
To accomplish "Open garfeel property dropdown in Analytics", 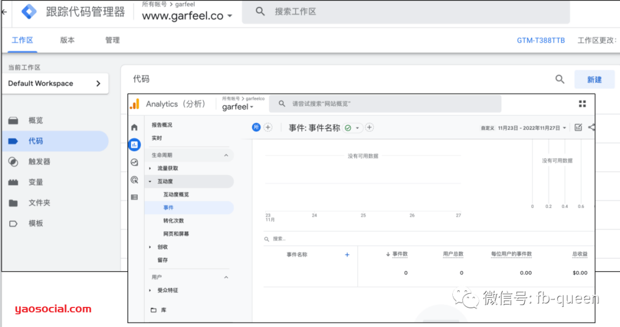I will point(238,106).
